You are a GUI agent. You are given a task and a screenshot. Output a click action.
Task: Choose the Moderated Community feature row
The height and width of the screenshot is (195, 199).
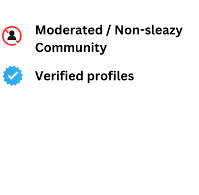click(x=92, y=39)
